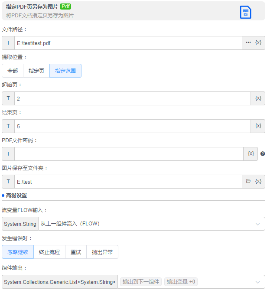
Task: Select 指定范围 extraction position
Action: coord(65,71)
